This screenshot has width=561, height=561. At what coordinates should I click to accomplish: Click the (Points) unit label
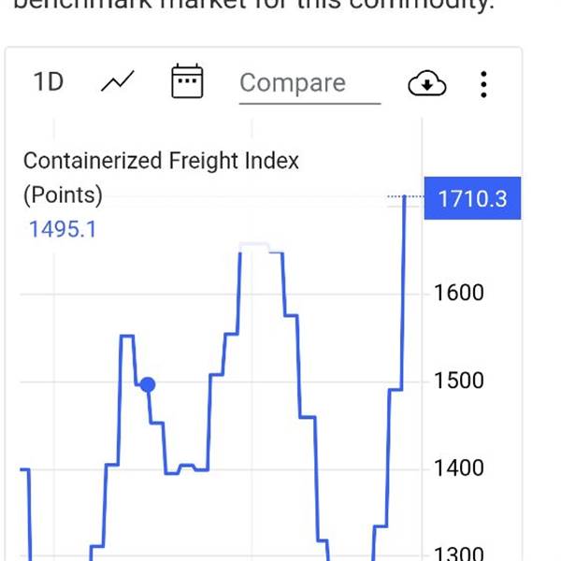63,195
